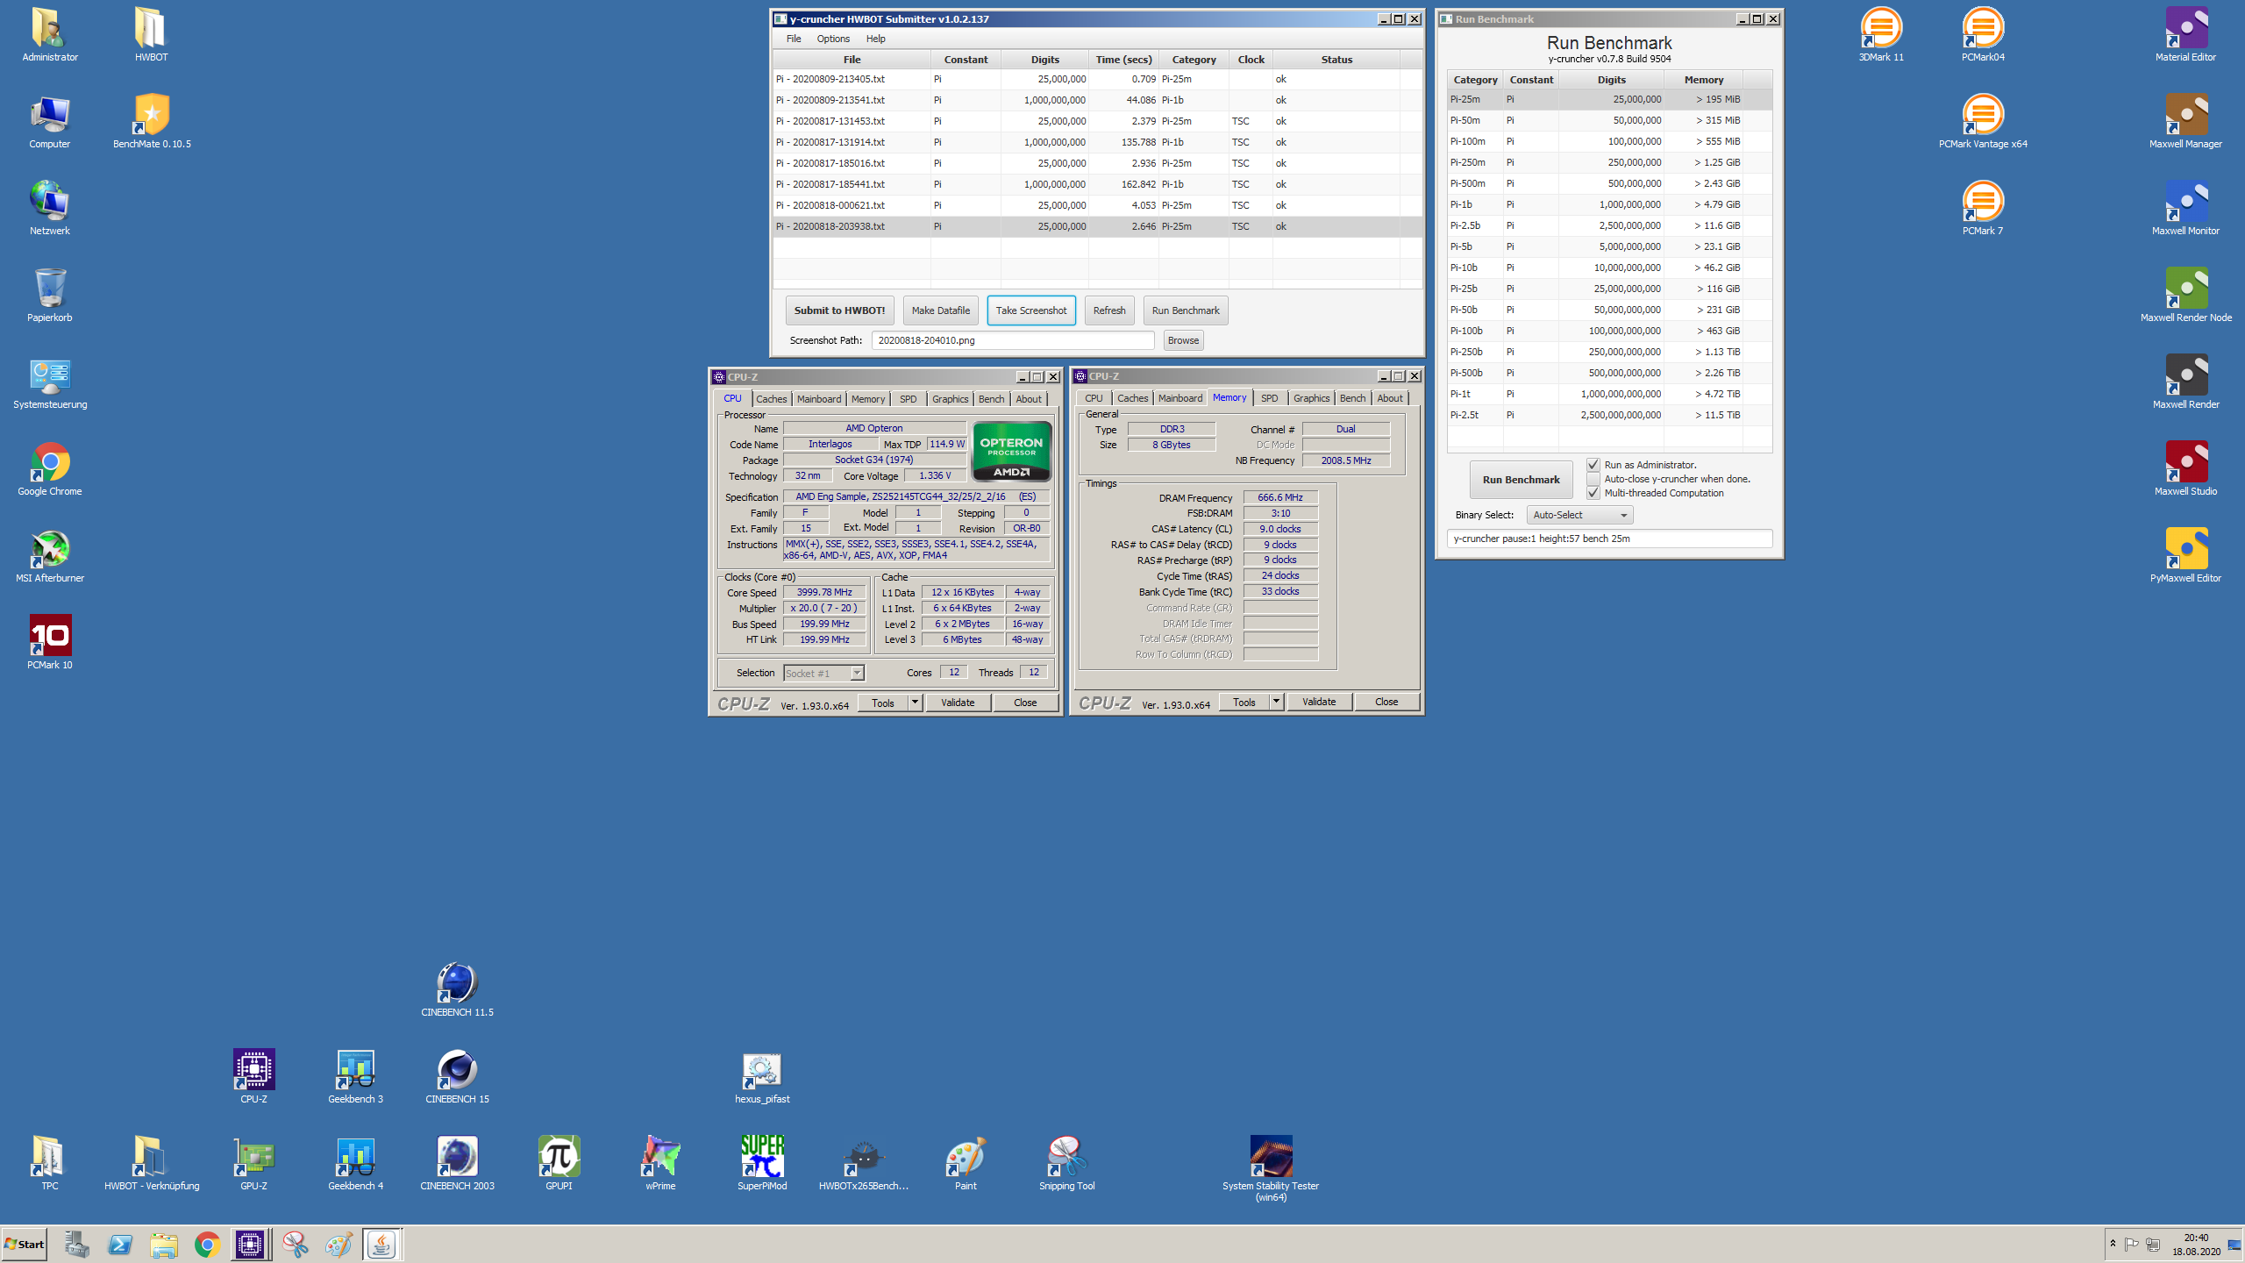
Task: Launch MSI Afterburner from the desktop
Action: coord(50,555)
